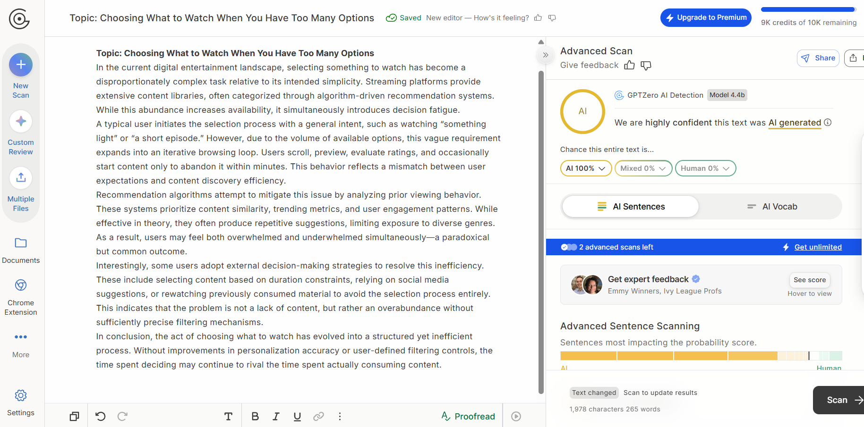Open text style T tool
Image resolution: width=864 pixels, height=427 pixels.
coord(228,416)
